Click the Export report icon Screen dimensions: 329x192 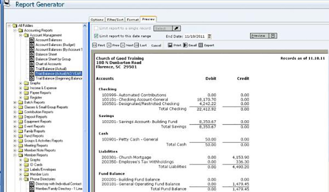pos(201,45)
